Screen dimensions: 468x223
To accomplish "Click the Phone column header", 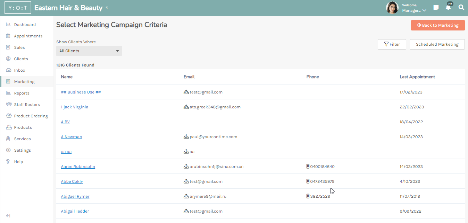I will click(x=313, y=77).
